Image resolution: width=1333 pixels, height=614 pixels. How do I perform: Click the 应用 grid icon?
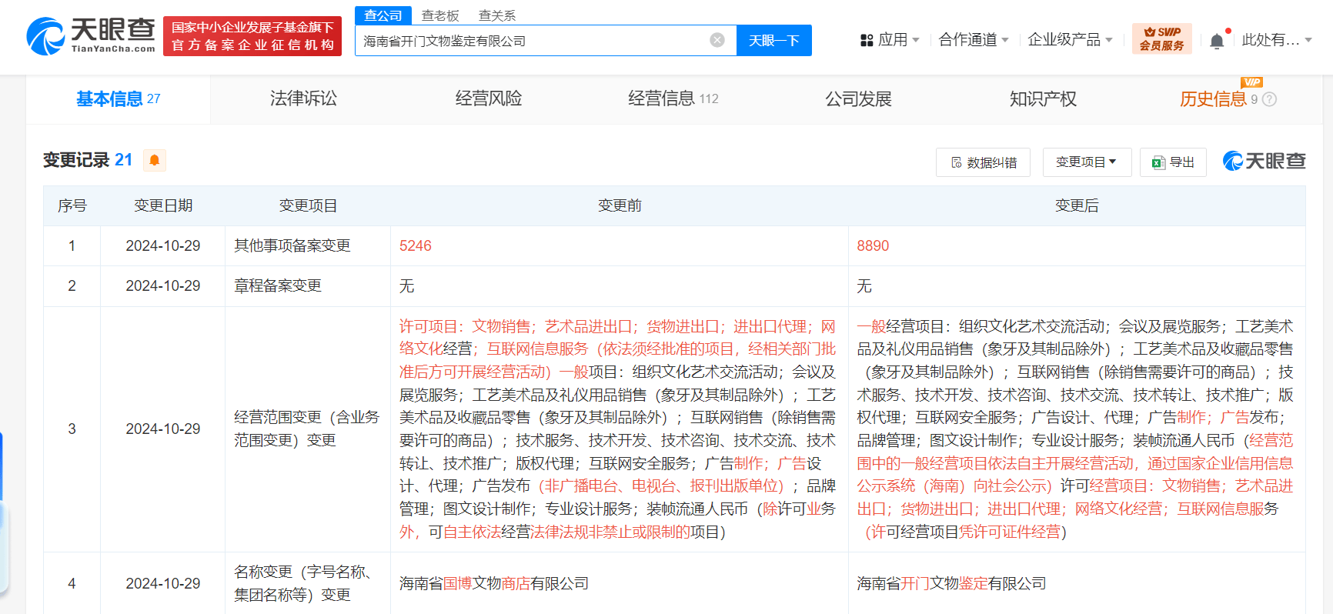(x=867, y=40)
